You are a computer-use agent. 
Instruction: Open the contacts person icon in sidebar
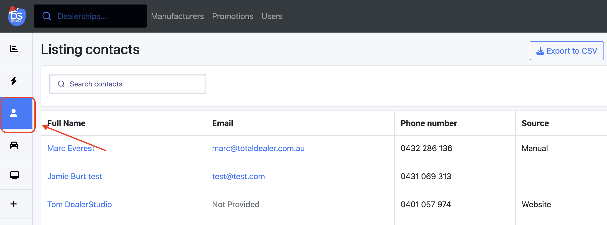14,113
